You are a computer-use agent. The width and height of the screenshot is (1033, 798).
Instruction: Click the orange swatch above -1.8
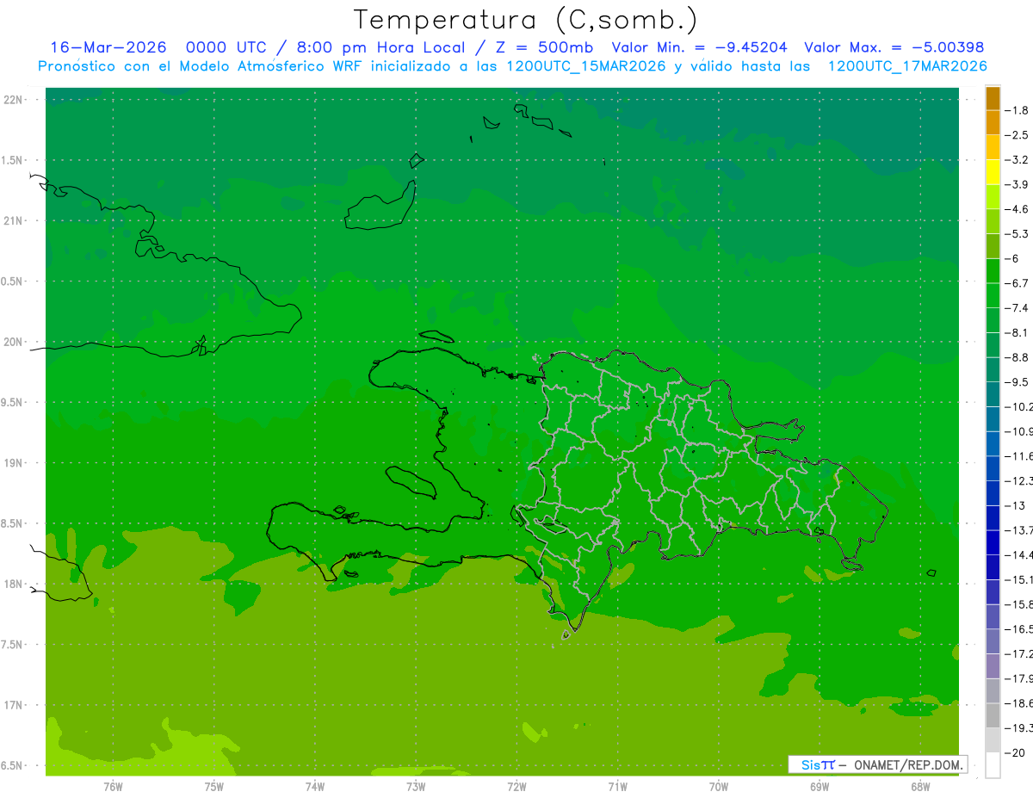(x=993, y=98)
